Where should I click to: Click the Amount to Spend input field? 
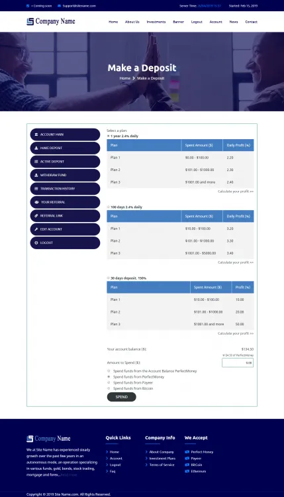click(238, 362)
